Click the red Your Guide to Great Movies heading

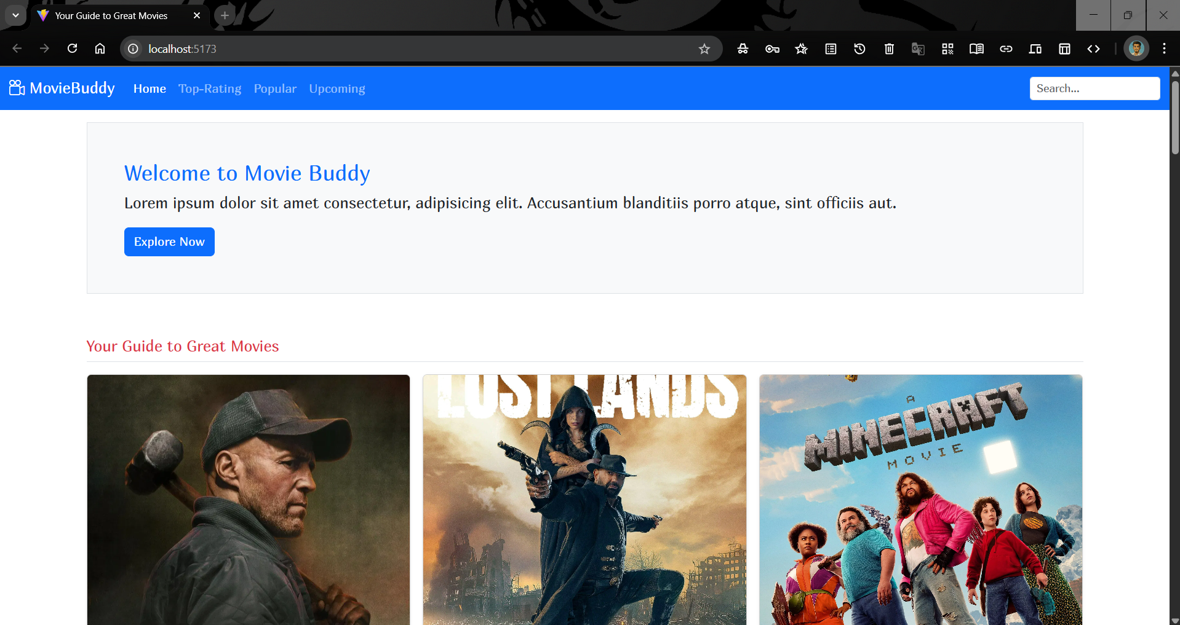pyautogui.click(x=183, y=346)
